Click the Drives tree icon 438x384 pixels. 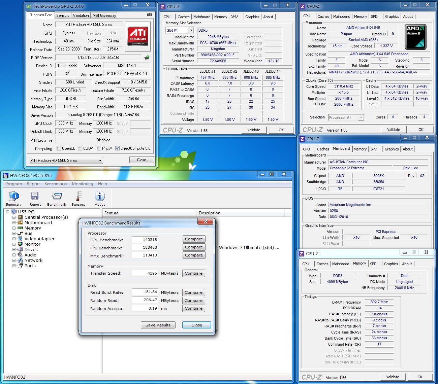[20, 249]
